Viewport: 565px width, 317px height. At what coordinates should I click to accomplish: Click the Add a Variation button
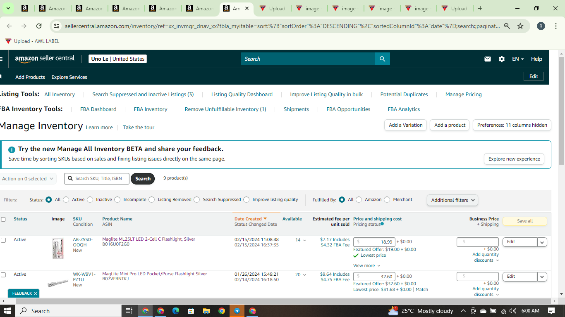[406, 125]
